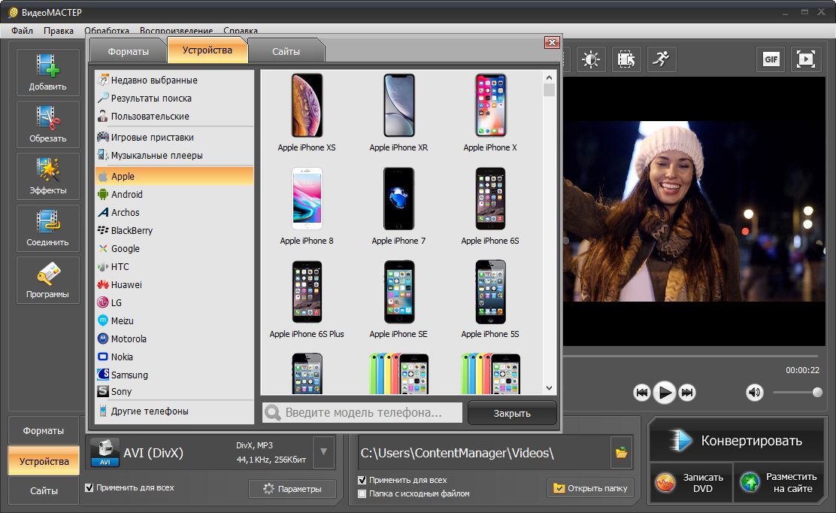Click the phone model search field
The height and width of the screenshot is (513, 836).
362,413
